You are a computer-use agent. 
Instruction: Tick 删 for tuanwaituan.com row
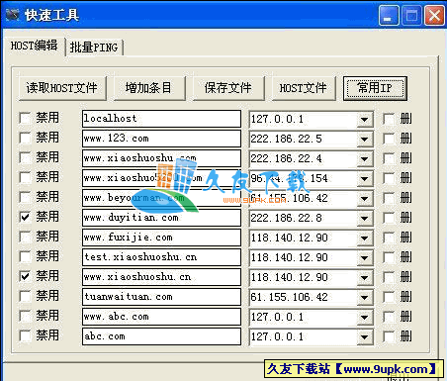point(389,297)
